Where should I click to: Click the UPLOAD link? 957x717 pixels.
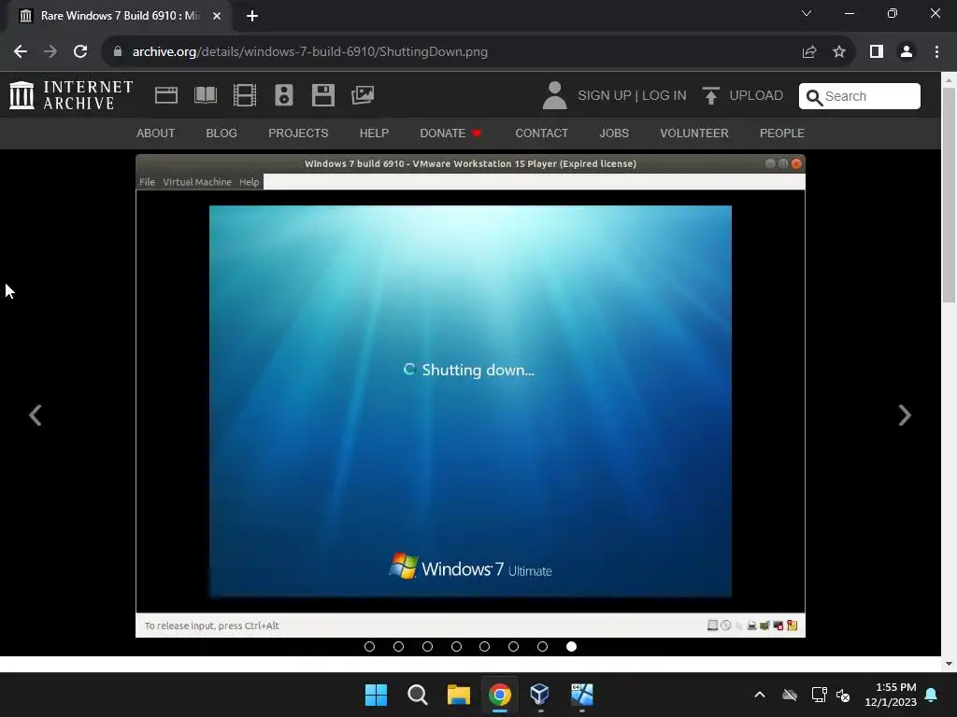pyautogui.click(x=756, y=96)
